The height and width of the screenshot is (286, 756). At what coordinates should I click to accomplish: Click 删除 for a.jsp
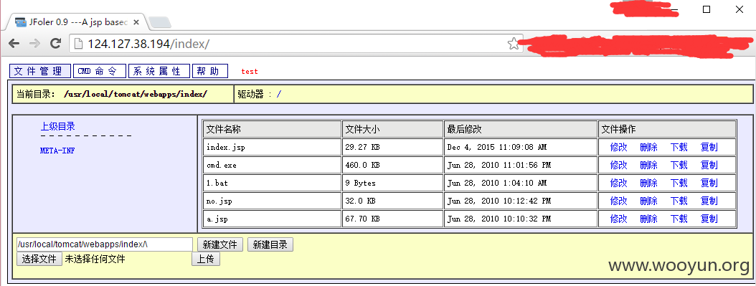[648, 219]
